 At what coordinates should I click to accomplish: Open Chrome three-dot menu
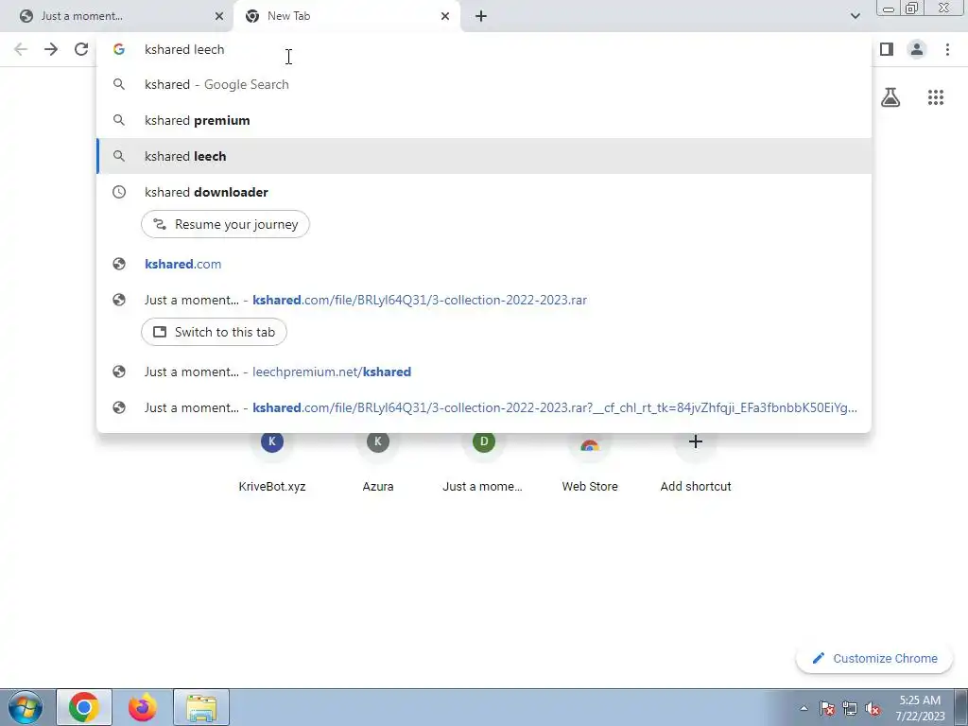[x=947, y=49]
